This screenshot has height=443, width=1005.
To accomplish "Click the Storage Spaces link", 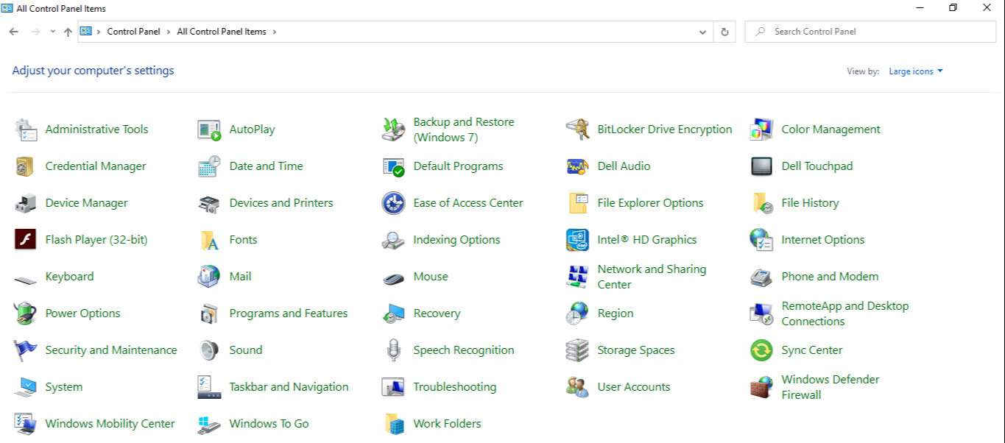I will pos(636,350).
